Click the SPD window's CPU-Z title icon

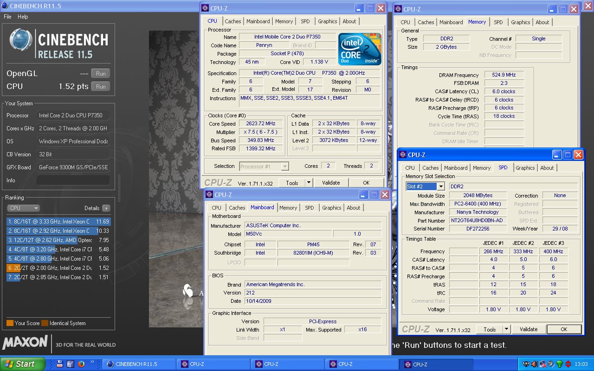pyautogui.click(x=403, y=155)
